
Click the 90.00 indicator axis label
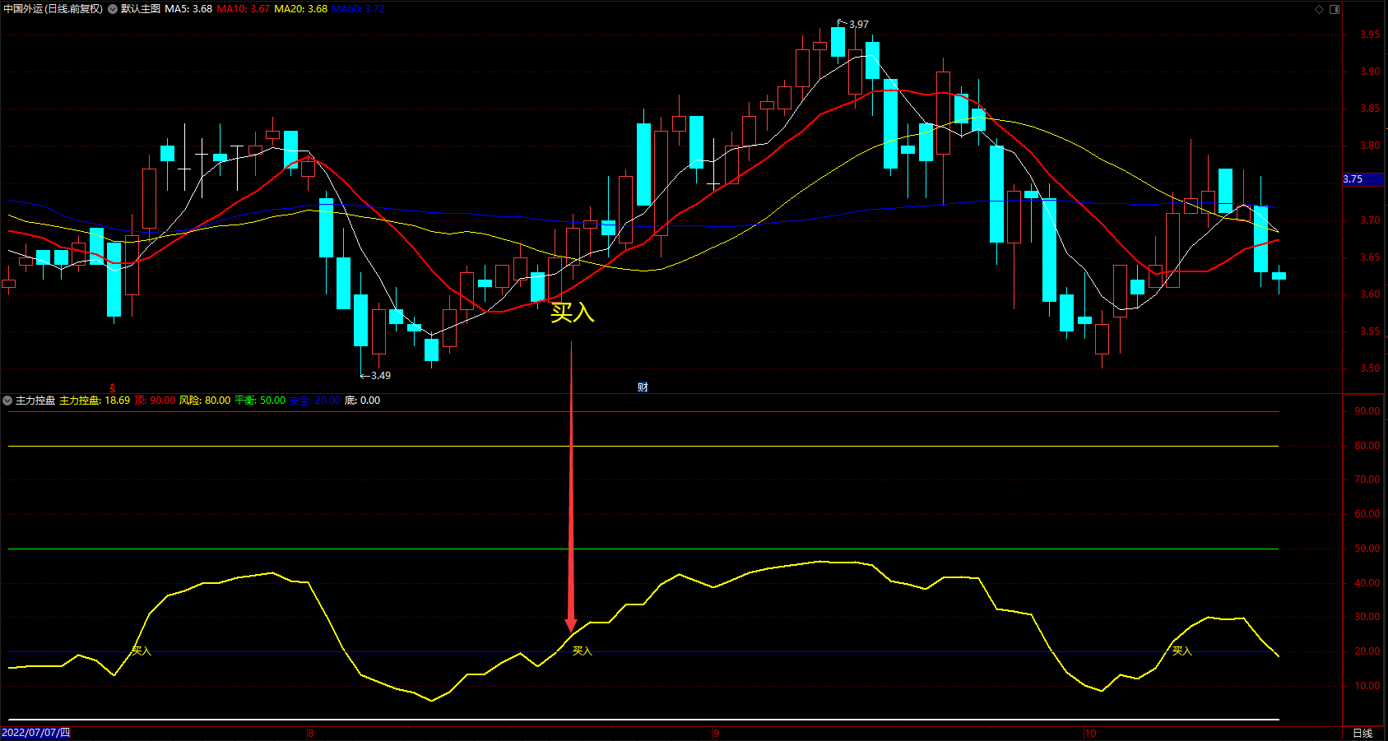[x=1367, y=411]
